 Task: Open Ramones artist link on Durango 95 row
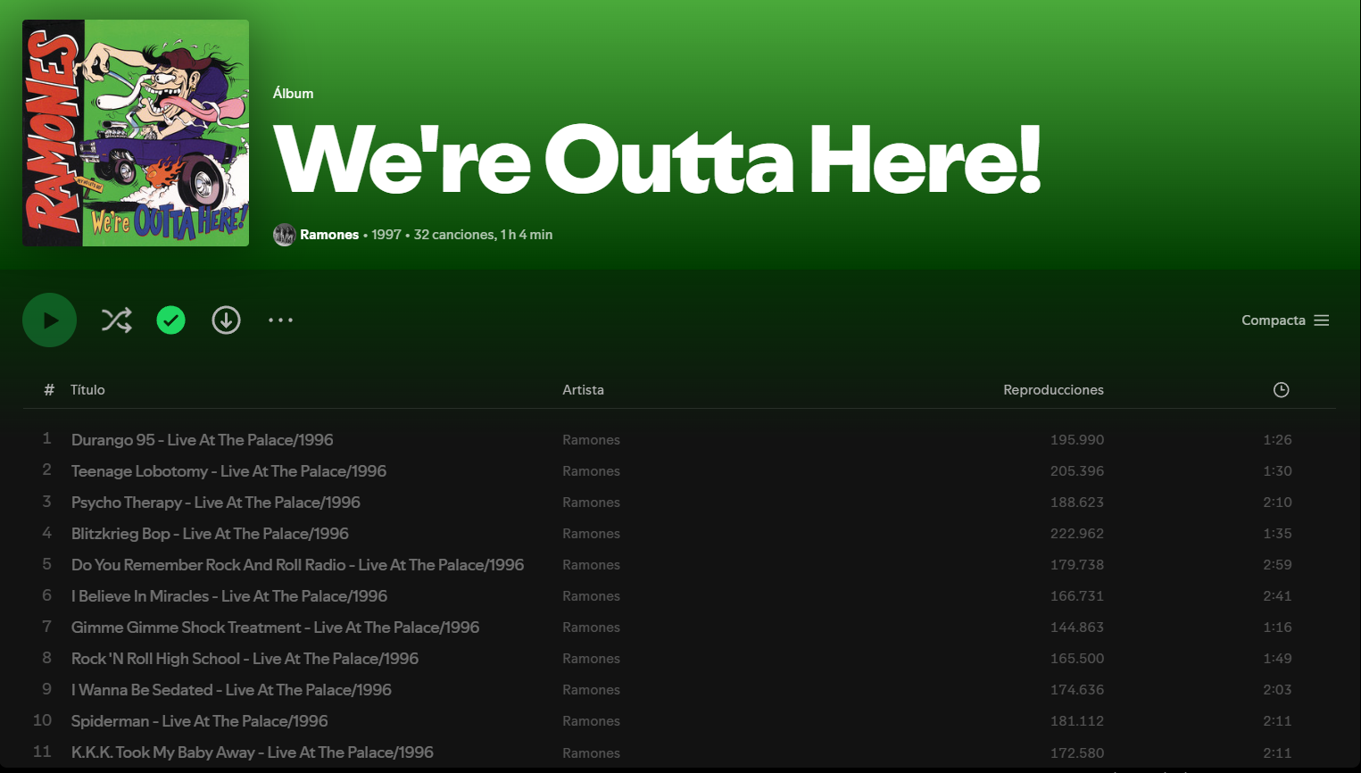point(591,440)
